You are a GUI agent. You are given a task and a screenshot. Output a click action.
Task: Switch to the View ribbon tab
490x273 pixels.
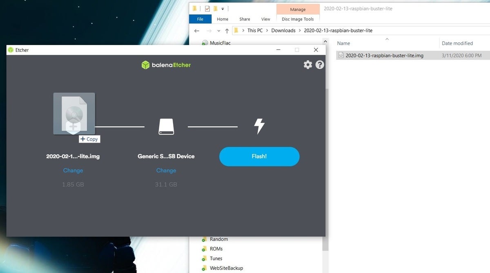pos(266,19)
